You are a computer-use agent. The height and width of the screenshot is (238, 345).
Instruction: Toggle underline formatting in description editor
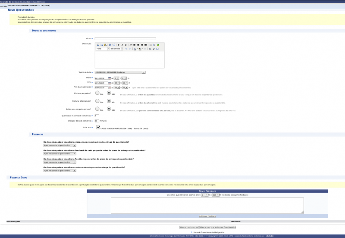[x=125, y=44]
